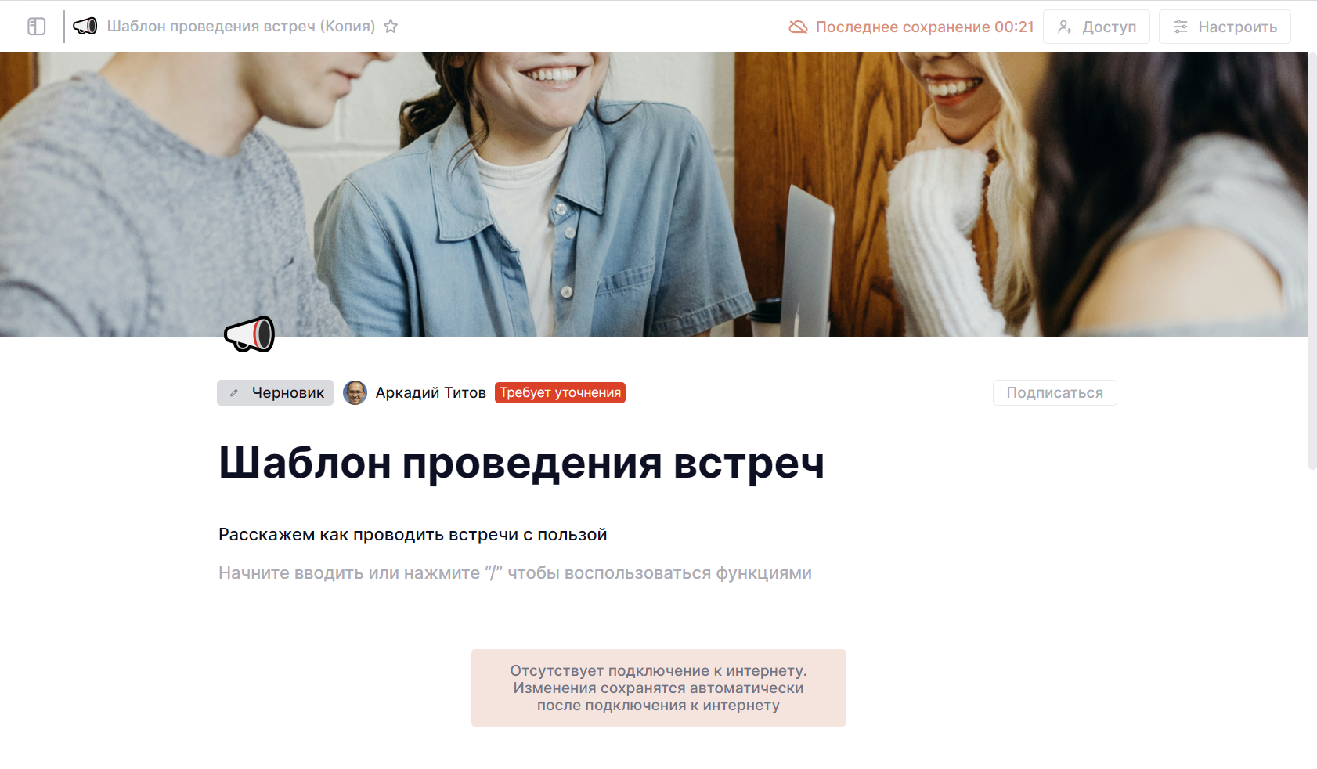Subscribe with the Подписаться button
Viewport: 1317px width, 769px height.
click(x=1055, y=392)
